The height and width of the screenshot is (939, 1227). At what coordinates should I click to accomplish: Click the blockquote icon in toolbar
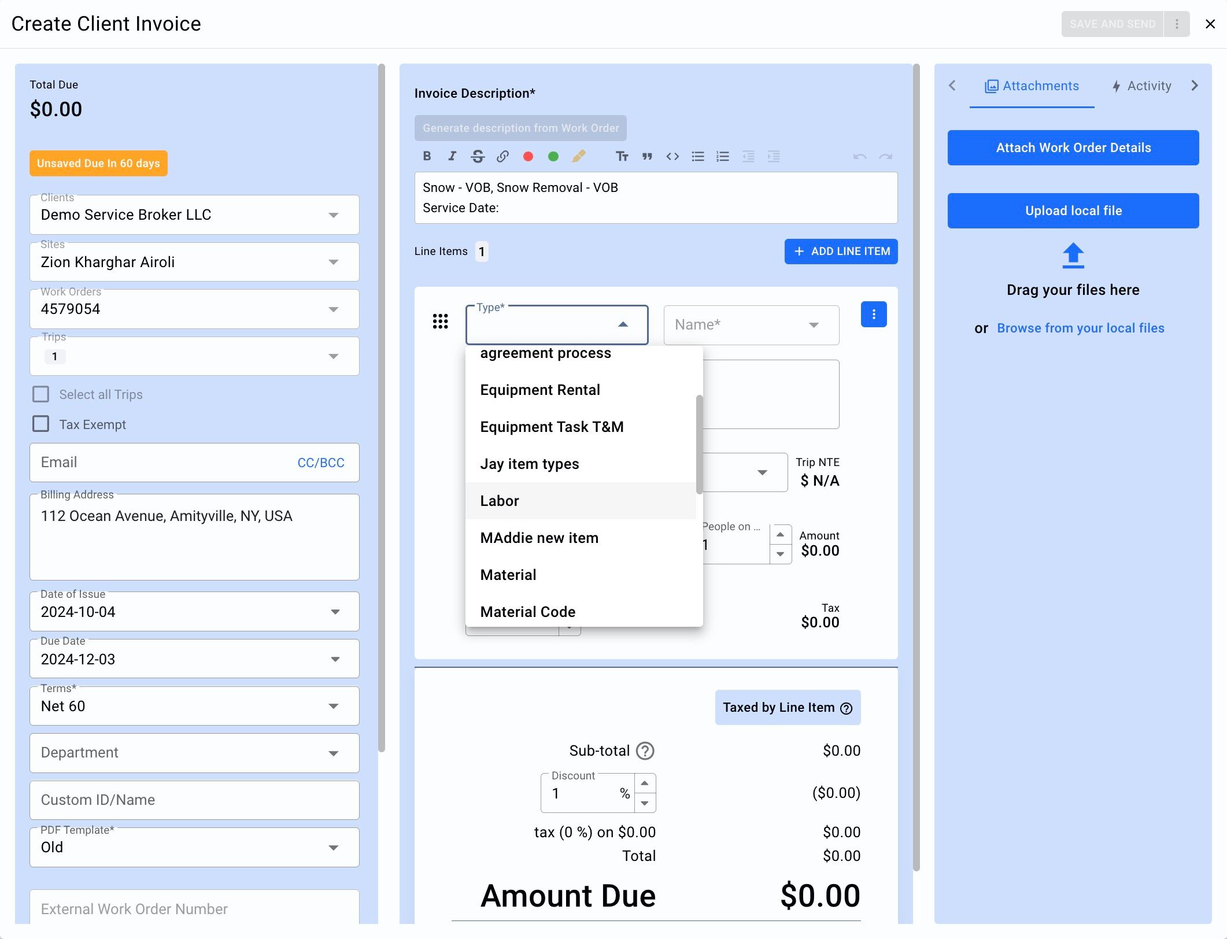tap(647, 156)
